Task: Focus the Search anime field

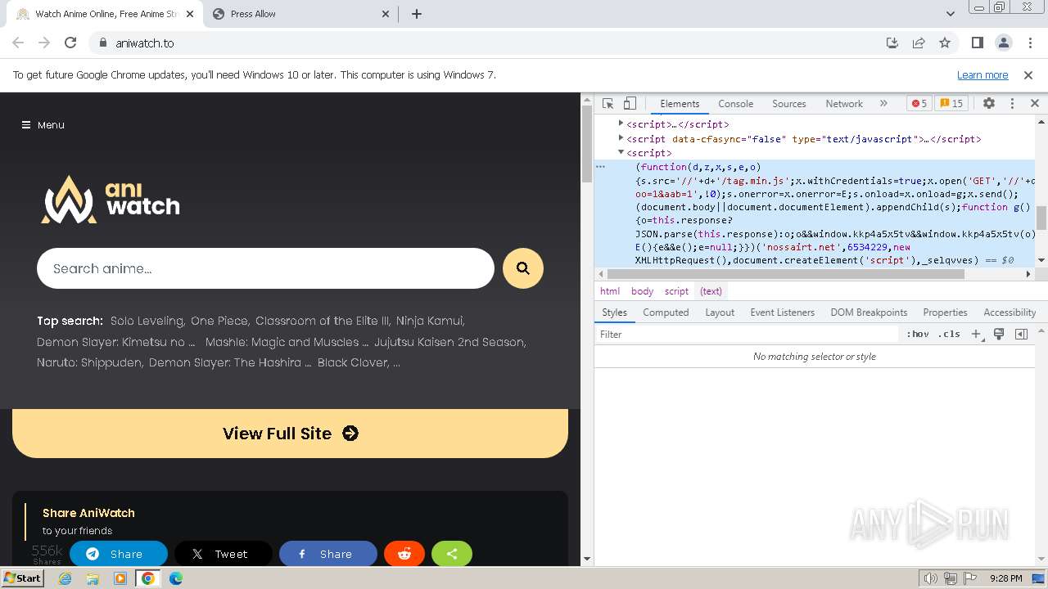Action: [265, 268]
